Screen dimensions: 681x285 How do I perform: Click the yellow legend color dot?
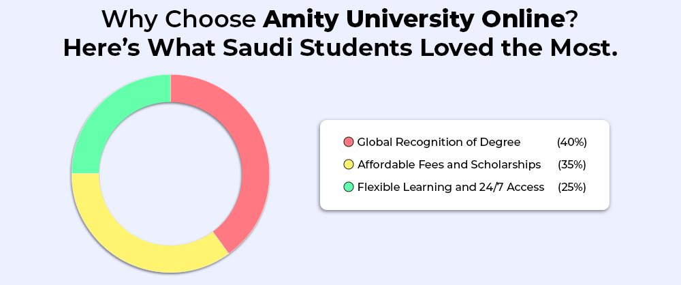(x=348, y=165)
